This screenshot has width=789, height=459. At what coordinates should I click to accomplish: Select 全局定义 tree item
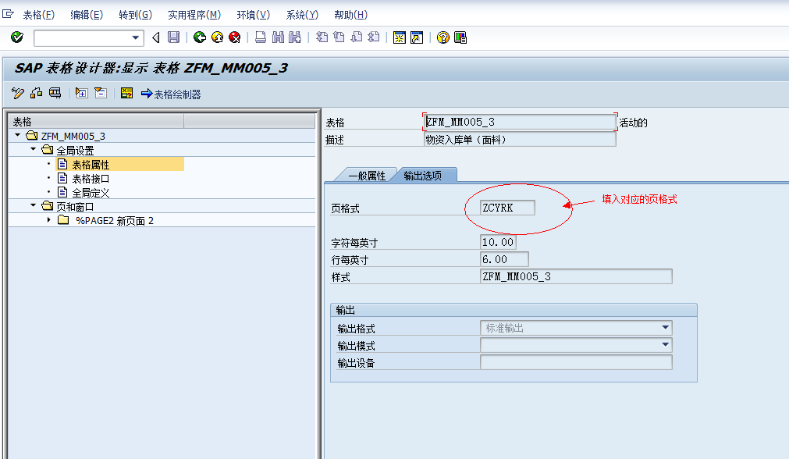91,193
